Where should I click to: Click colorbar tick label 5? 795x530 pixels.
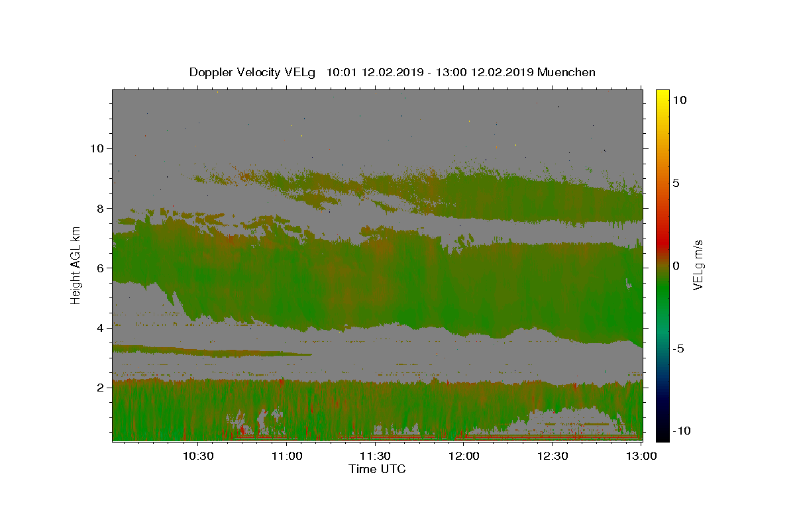point(676,183)
